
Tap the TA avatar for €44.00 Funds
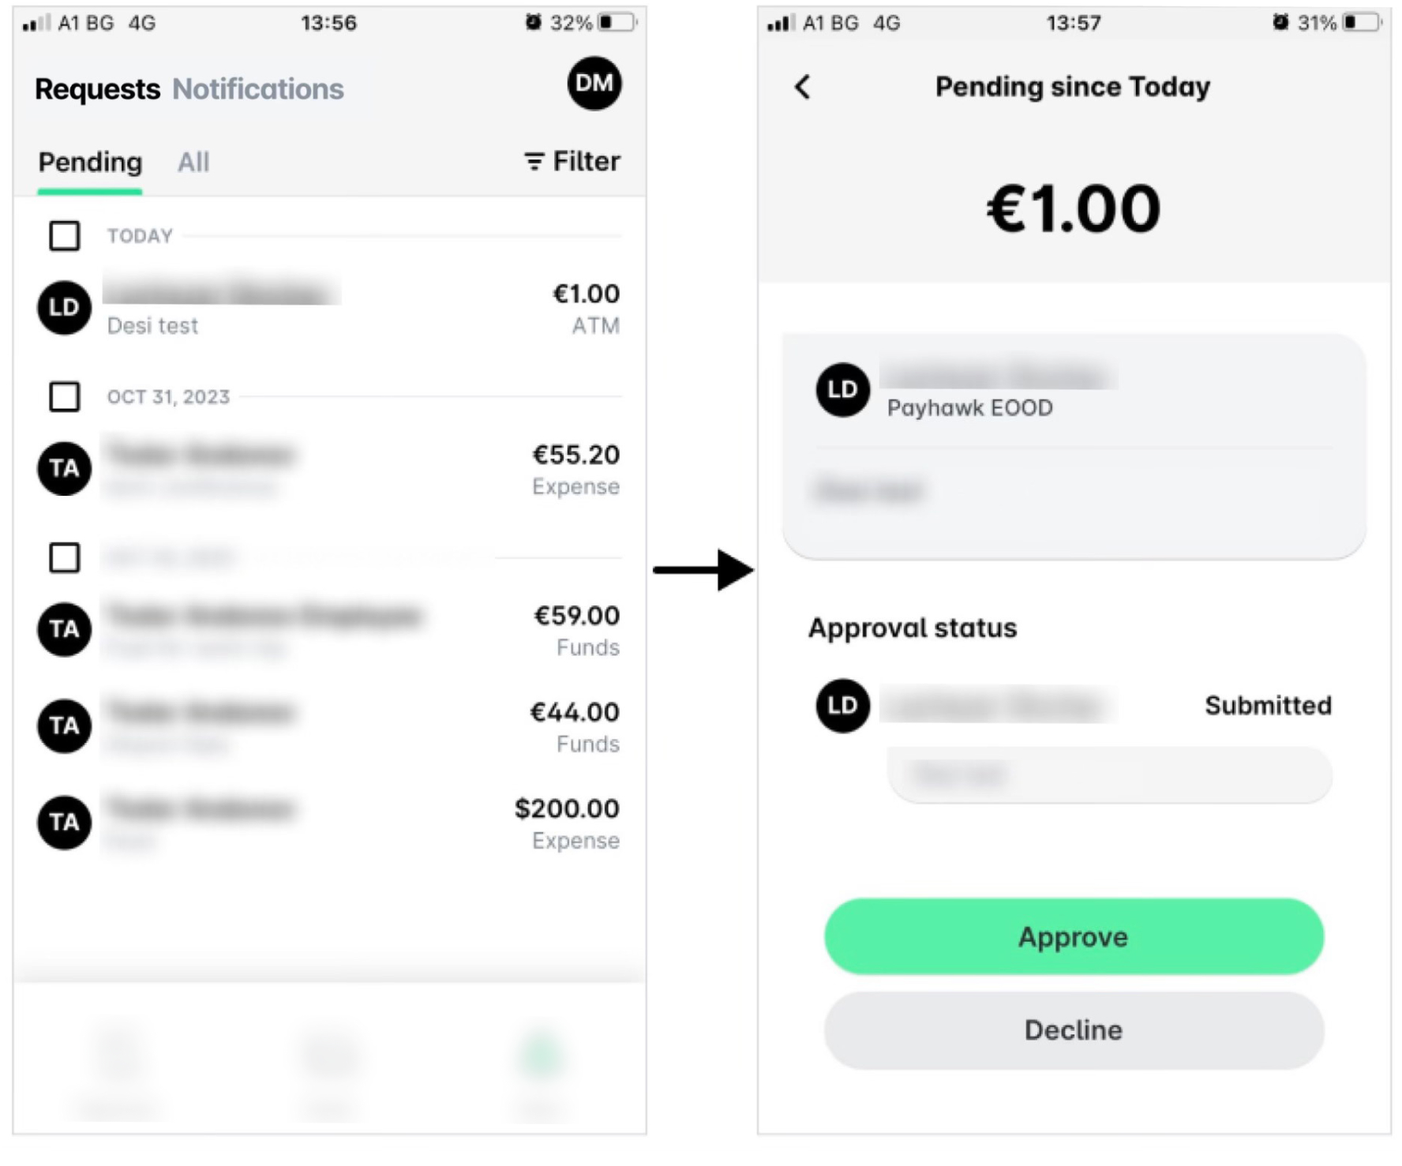(x=64, y=725)
